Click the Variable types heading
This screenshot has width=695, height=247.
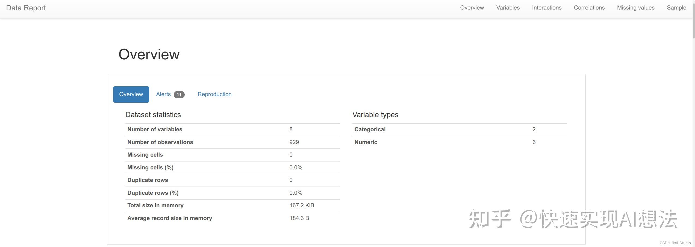(x=375, y=115)
